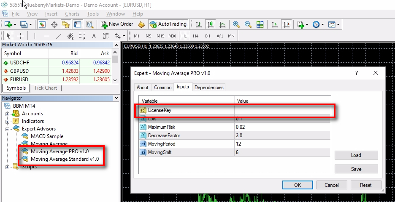Select the Horizontal Line drawing tool
This screenshot has width=395, height=202.
(46, 36)
